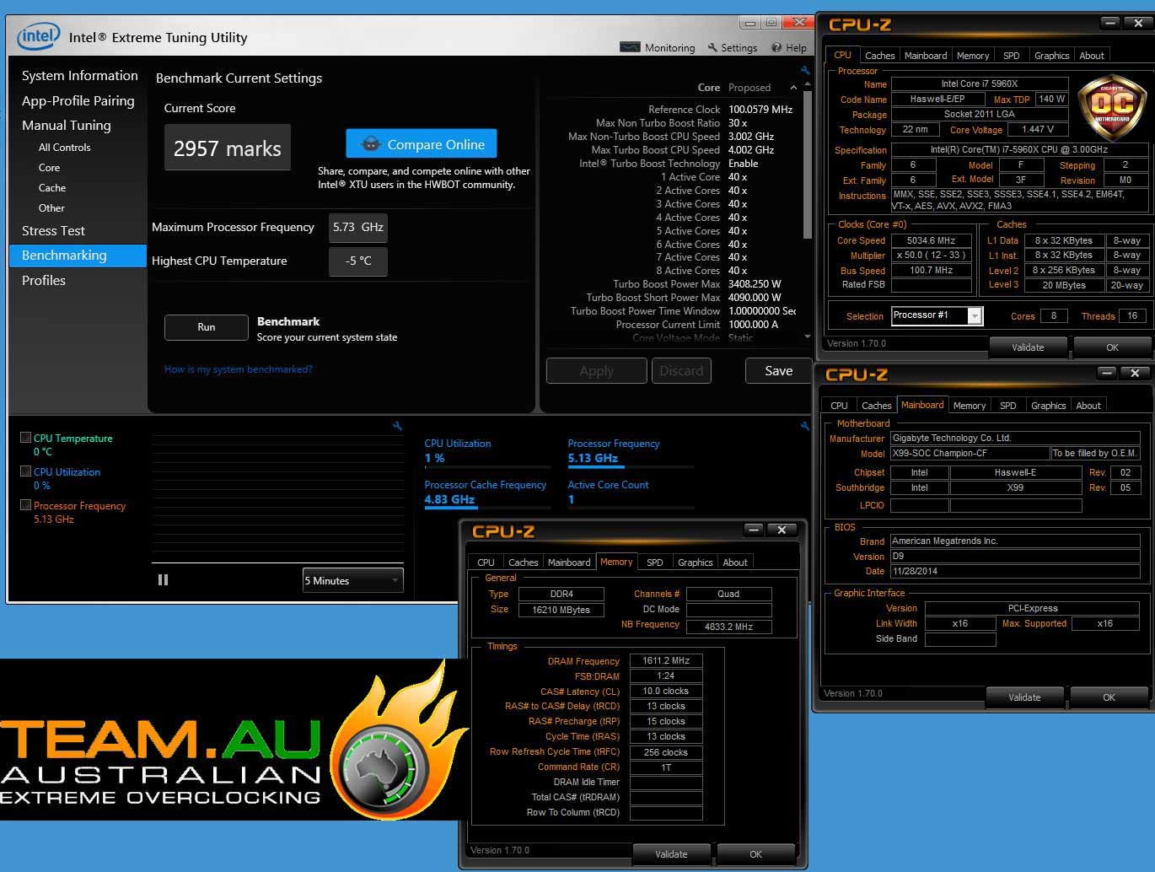Open Settings wrench in XTU header
The height and width of the screenshot is (872, 1155).
click(x=712, y=48)
